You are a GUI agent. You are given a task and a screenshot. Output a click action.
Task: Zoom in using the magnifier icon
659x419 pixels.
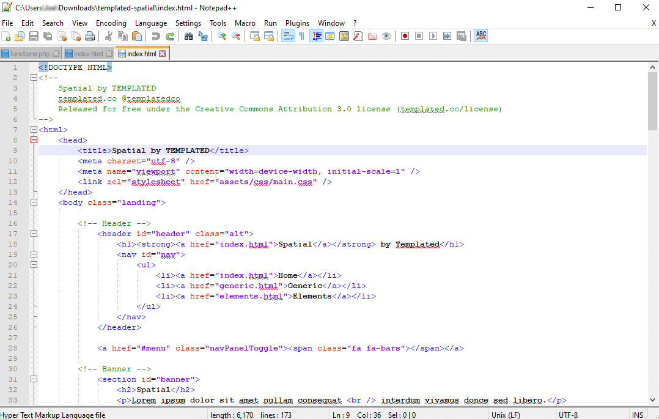221,35
